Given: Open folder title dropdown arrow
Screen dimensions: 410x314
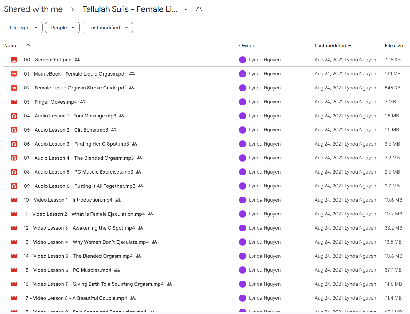Looking at the screenshot, I should 186,10.
